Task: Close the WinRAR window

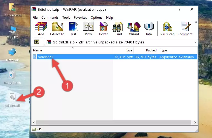Action: click(x=192, y=9)
